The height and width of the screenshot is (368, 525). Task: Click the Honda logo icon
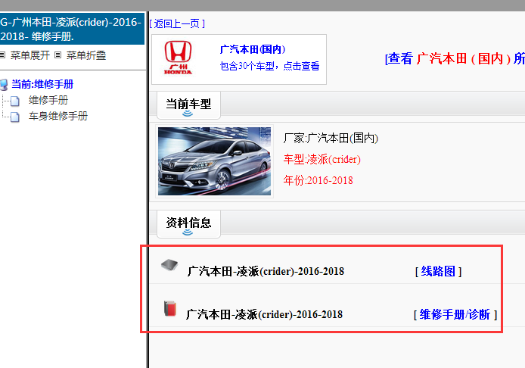pos(178,58)
